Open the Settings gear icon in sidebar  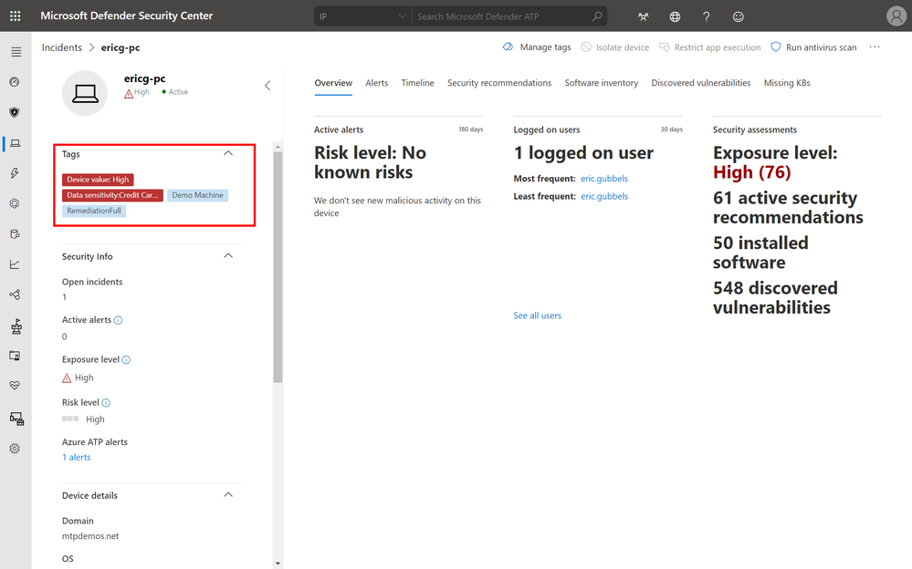pos(15,449)
